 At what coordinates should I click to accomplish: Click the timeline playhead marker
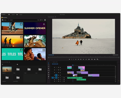[73, 65]
